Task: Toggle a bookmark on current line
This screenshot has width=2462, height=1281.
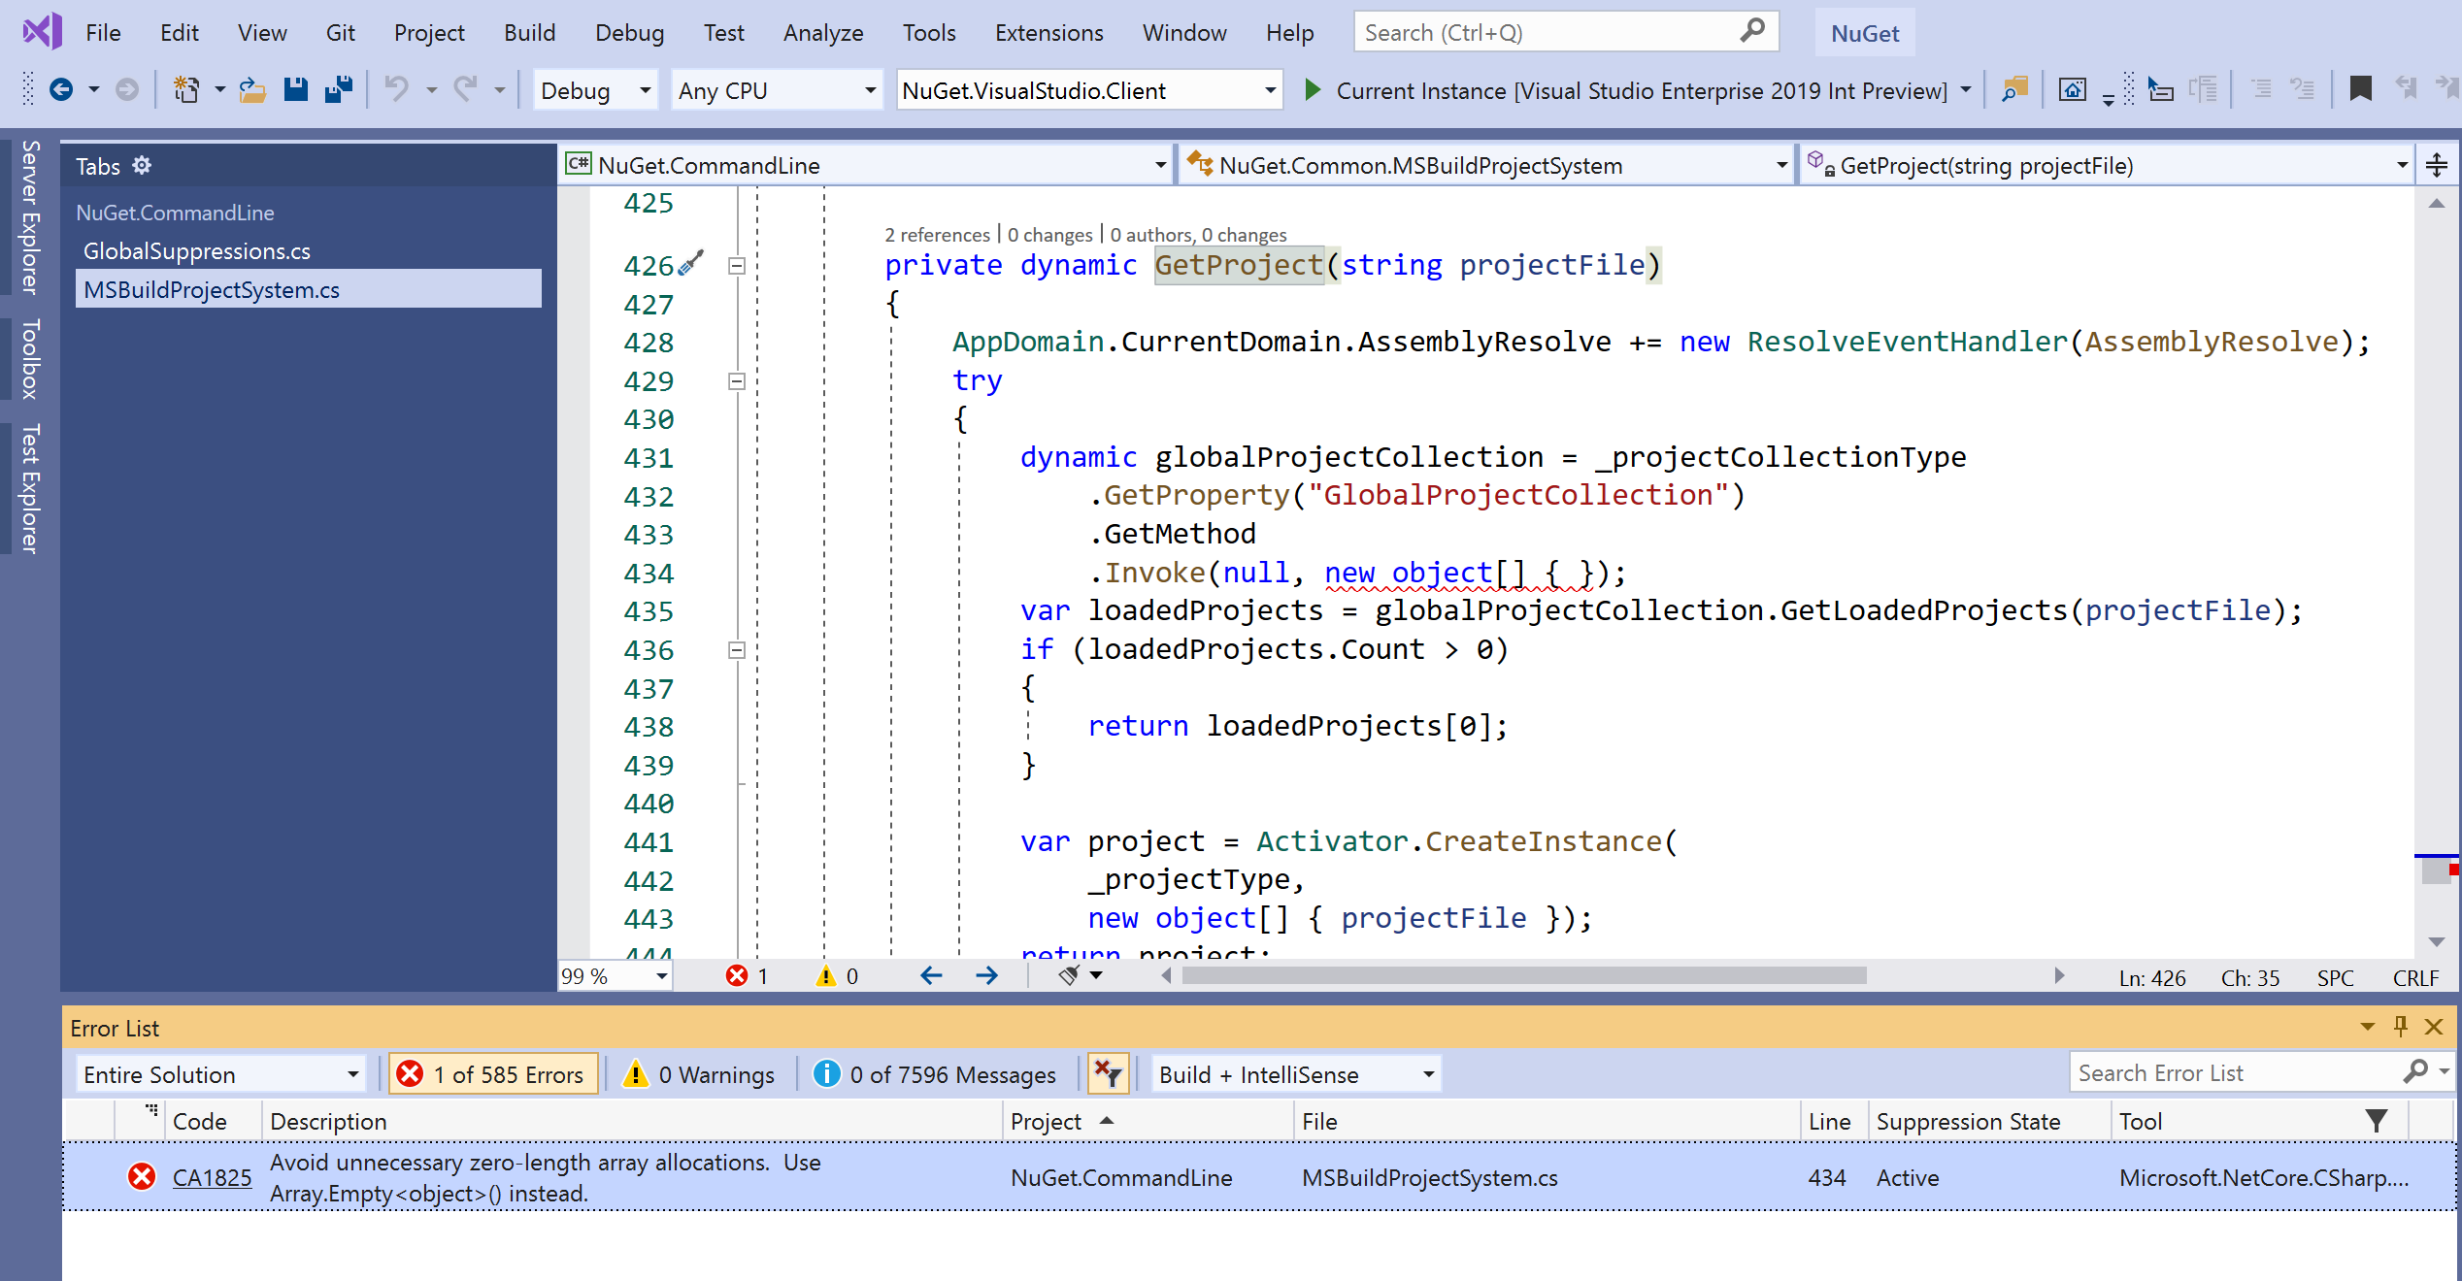Action: [x=2361, y=88]
